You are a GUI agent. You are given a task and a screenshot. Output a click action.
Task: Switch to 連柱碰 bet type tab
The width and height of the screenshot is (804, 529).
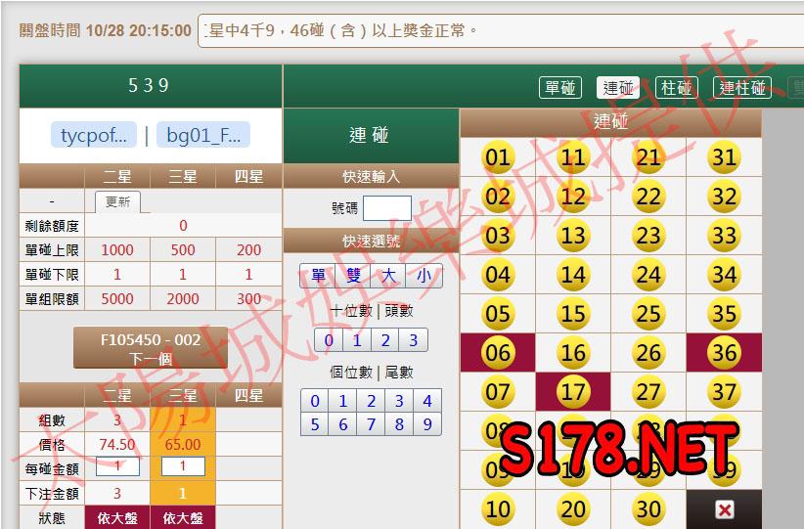pyautogui.click(x=742, y=88)
